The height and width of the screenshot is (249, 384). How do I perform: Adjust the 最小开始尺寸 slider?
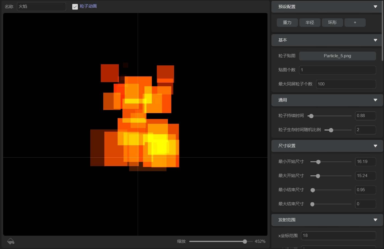331,162
